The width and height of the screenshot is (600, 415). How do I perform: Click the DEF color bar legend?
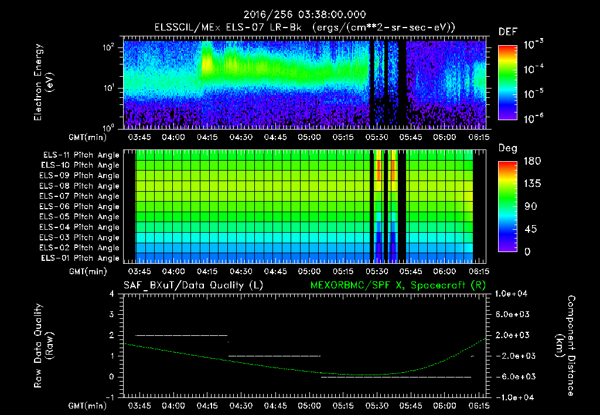(x=507, y=83)
